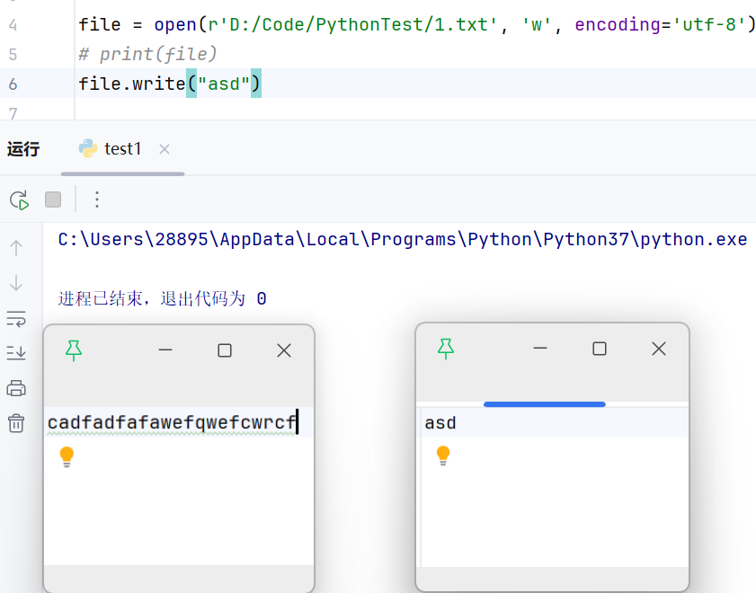Click line number 4 in the gutter
This screenshot has height=593, width=756.
[13, 24]
